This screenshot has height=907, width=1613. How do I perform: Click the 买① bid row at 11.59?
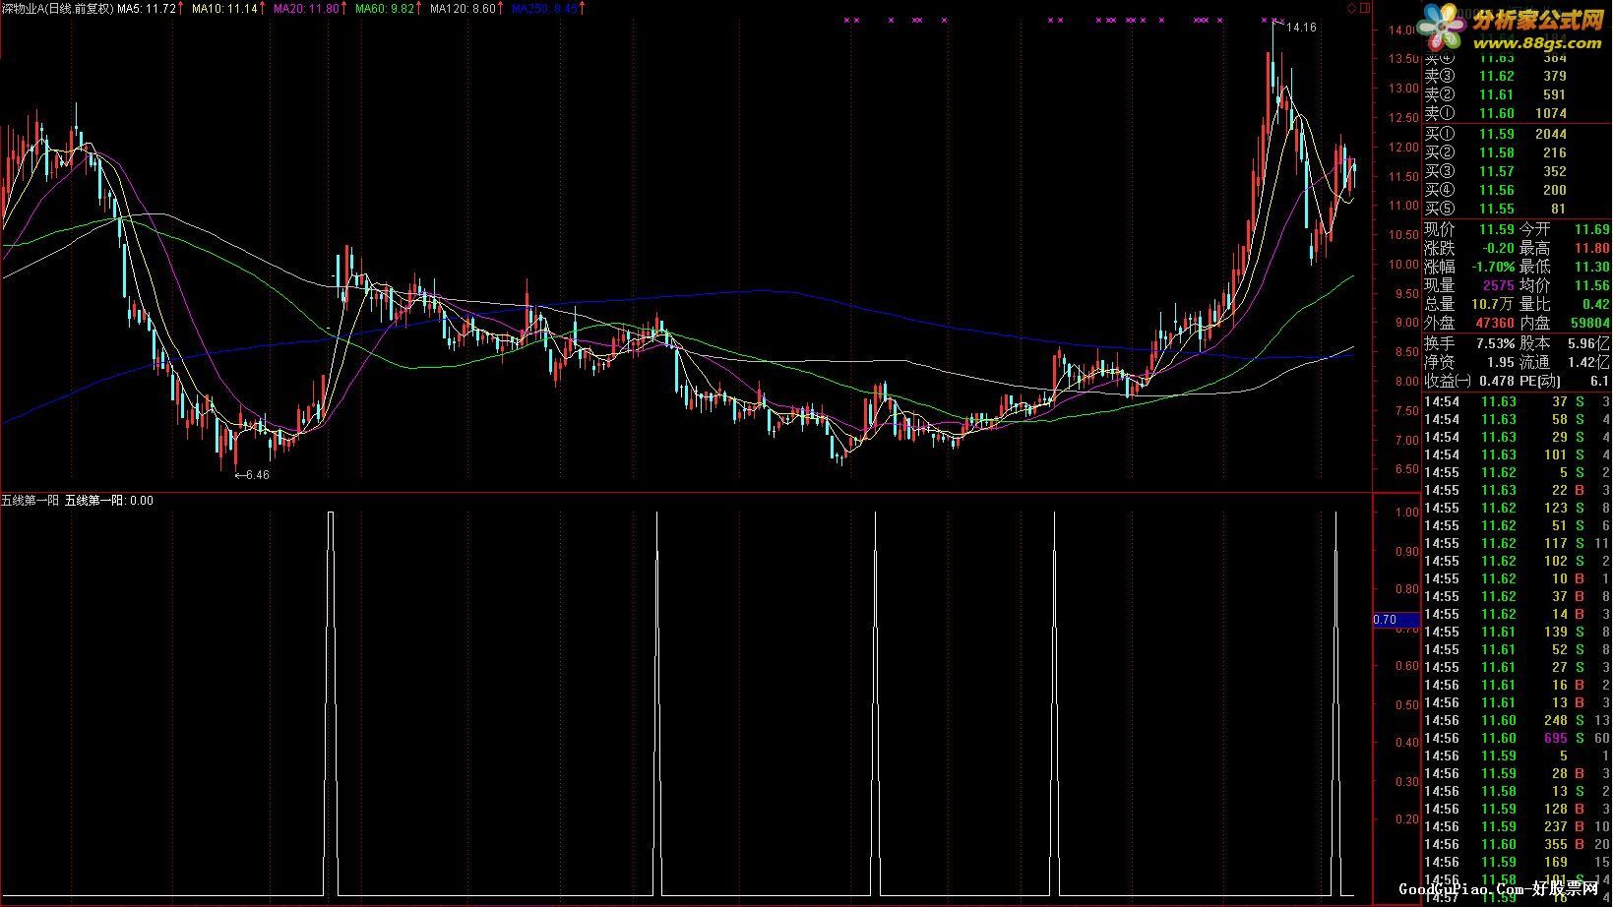(1496, 134)
